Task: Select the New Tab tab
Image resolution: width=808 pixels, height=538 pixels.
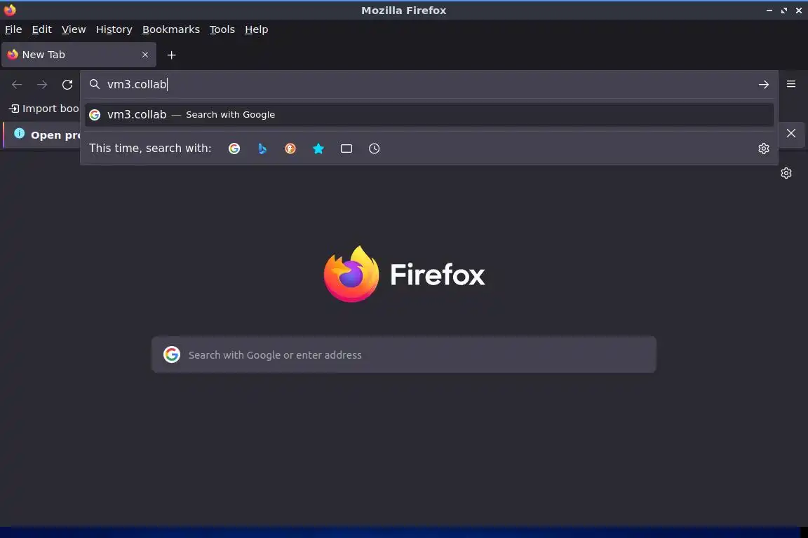Action: [79, 55]
